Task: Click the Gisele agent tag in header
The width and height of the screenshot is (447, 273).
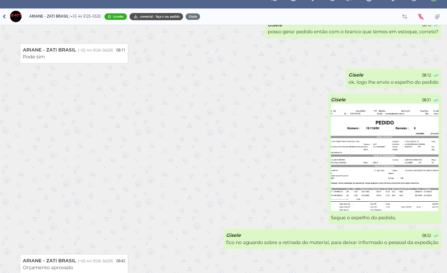Action: (x=193, y=17)
